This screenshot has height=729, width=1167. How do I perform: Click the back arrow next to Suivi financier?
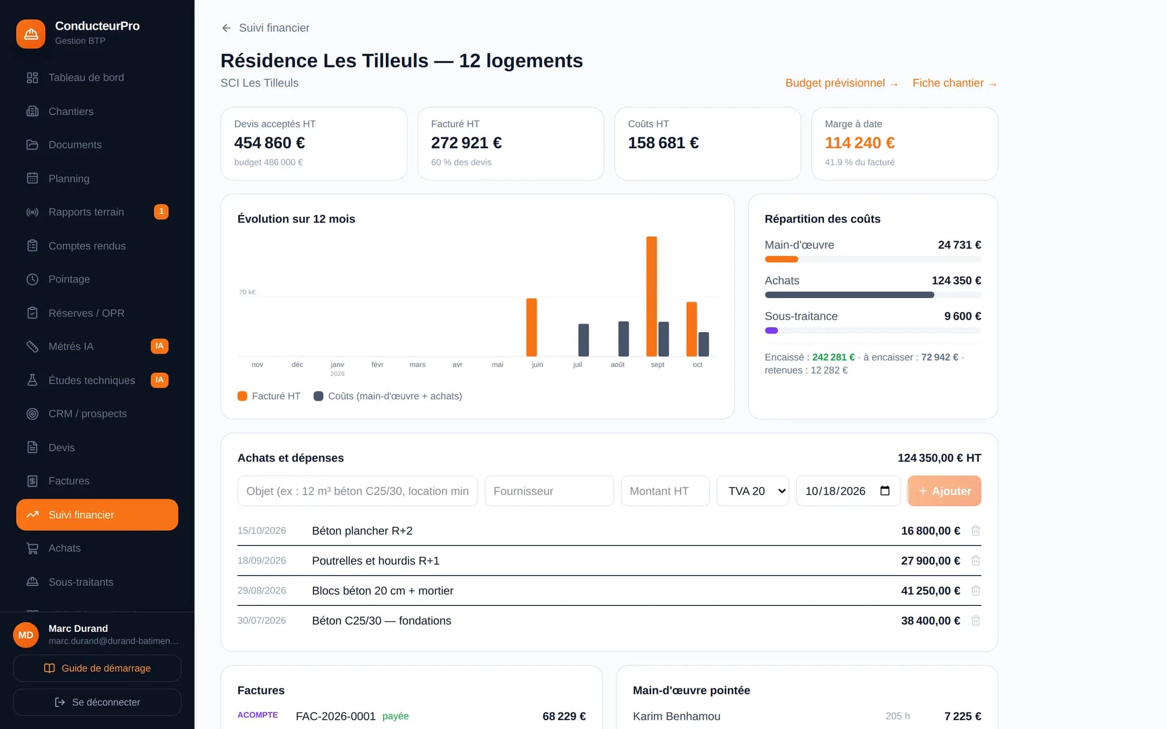click(x=226, y=28)
